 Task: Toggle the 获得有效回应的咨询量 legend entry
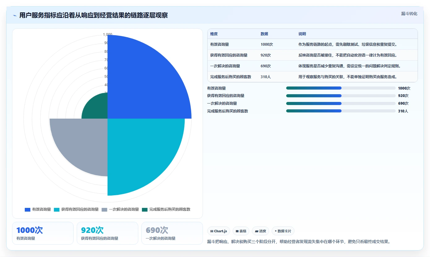(76, 209)
